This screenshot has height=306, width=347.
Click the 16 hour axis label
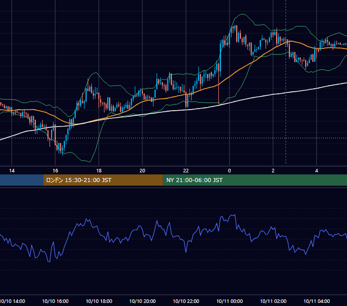tap(55, 171)
